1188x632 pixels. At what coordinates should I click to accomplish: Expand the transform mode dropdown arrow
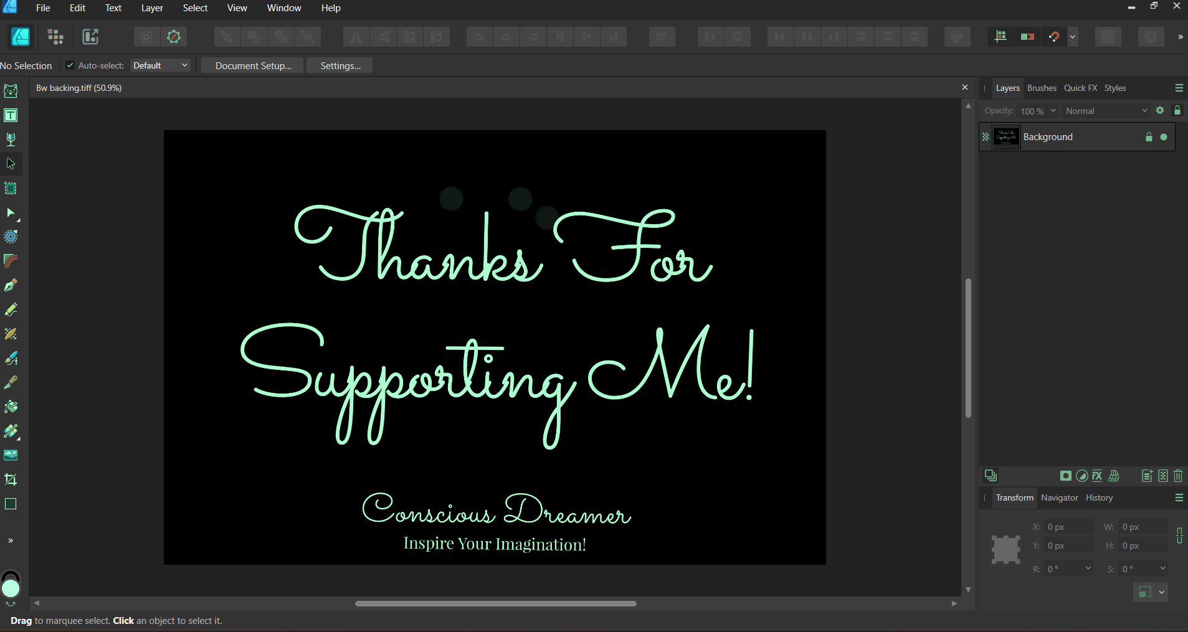(x=1162, y=592)
